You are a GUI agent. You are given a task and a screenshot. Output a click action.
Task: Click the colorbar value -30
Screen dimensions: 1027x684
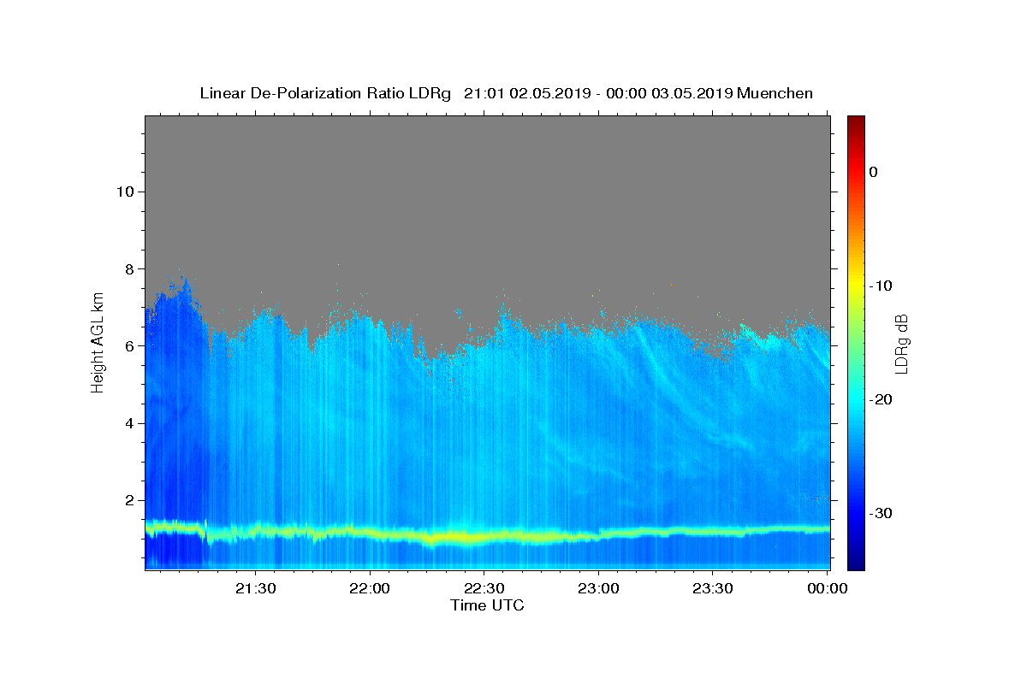click(882, 513)
